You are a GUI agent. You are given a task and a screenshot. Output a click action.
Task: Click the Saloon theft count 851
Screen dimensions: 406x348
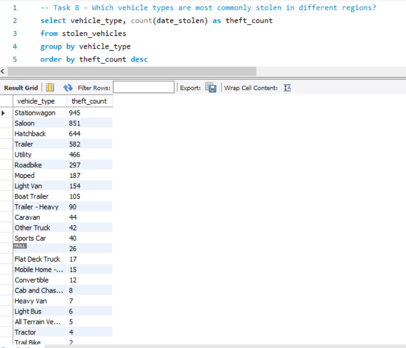pyautogui.click(x=75, y=123)
